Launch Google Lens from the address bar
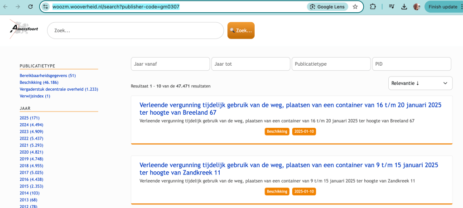 point(328,7)
